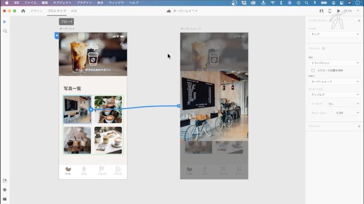
Task: Select the large cafe photo on オーバーレイ-1
Action: click(x=214, y=106)
